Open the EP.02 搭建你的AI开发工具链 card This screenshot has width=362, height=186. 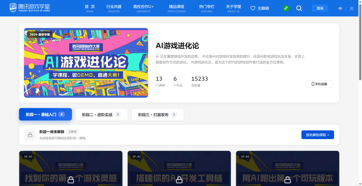179,168
